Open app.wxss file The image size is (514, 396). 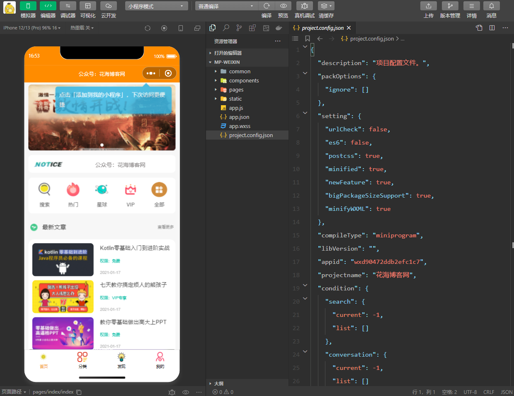247,126
